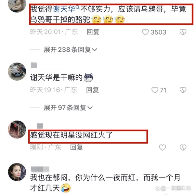
Task: Expand the 238 replies thread
Action: click(x=70, y=50)
